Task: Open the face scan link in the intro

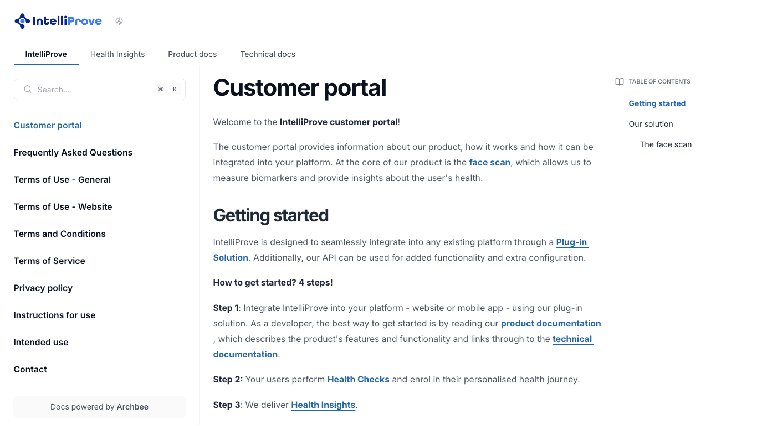Action: (x=489, y=162)
